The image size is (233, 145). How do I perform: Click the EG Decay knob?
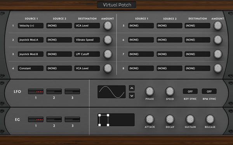[170, 119]
